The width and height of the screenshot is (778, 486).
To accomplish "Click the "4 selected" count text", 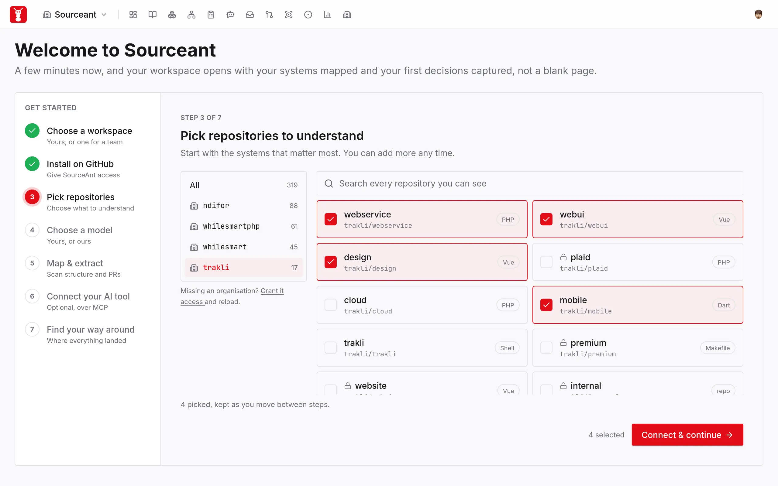I will click(x=606, y=435).
